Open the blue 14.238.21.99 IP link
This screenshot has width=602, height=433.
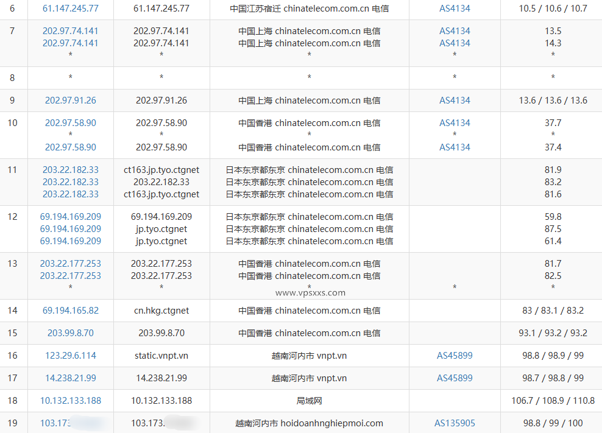pos(71,378)
